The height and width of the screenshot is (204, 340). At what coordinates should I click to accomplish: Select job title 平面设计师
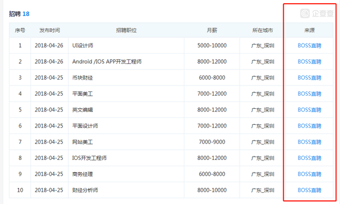[85, 126]
